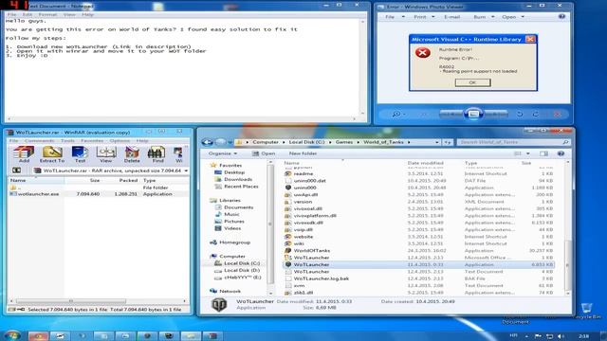607x341 pixels.
Task: Click WinRAR horizontal scrollbar
Action: tap(70, 301)
